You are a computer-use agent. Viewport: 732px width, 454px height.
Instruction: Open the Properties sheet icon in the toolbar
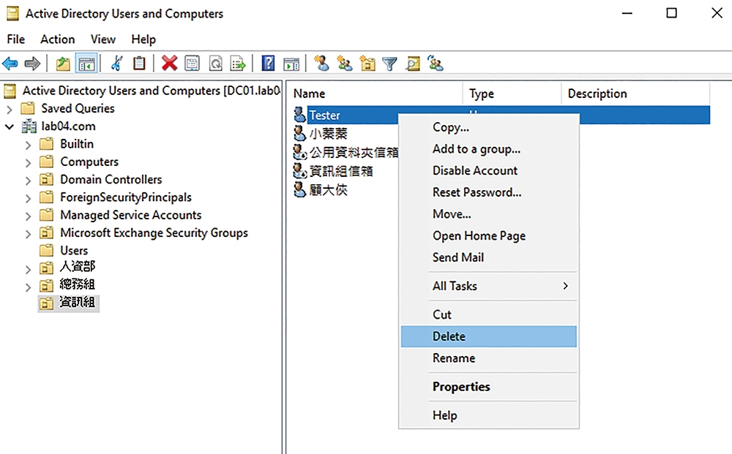pyautogui.click(x=192, y=64)
